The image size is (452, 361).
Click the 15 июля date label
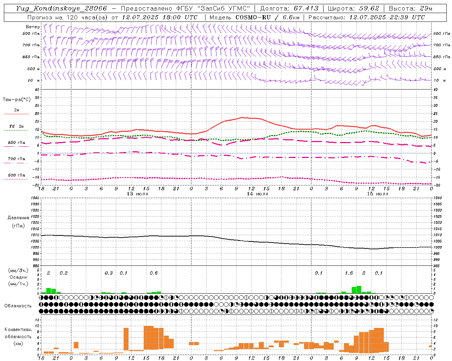pos(377,194)
